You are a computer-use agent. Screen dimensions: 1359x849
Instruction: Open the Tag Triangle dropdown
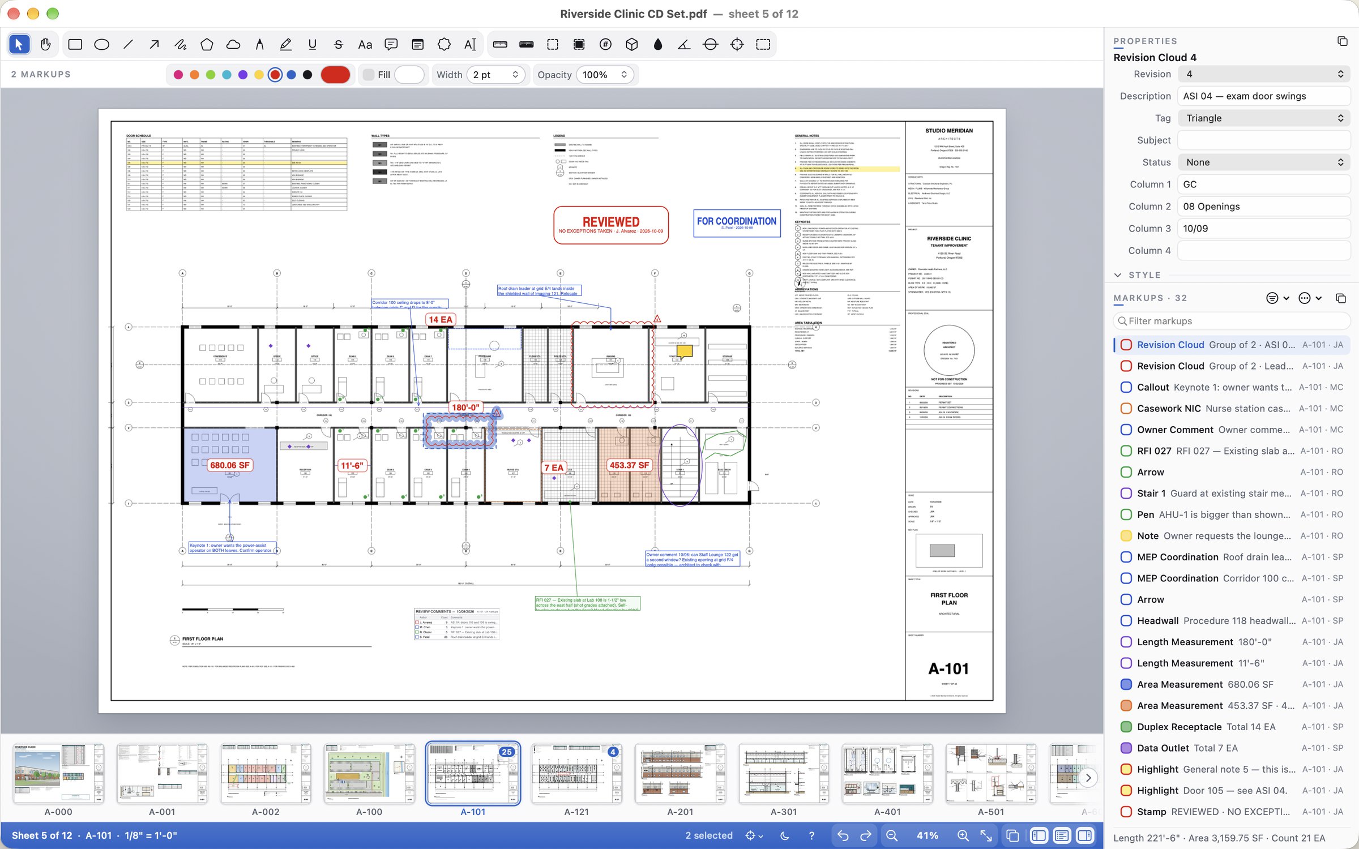[1264, 118]
